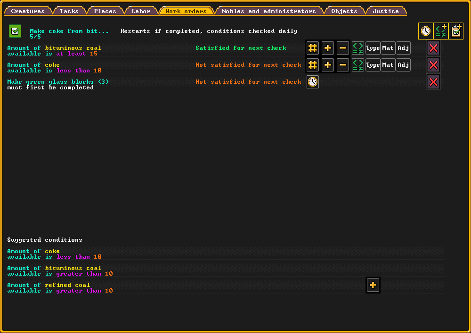Add suggested refined coal condition
Viewport: 471px width, 333px height.
[373, 285]
